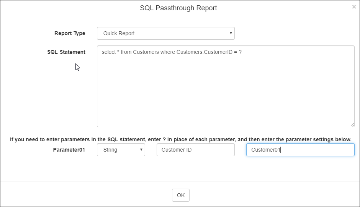Click the asterisk in the select statement
The width and height of the screenshot is (360, 207).
pyautogui.click(x=118, y=52)
